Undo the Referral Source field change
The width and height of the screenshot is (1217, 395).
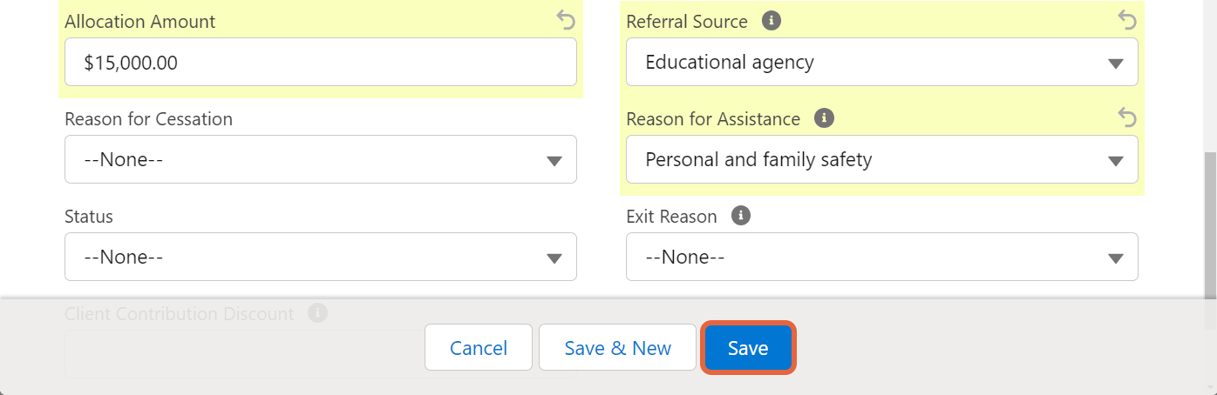[1127, 19]
